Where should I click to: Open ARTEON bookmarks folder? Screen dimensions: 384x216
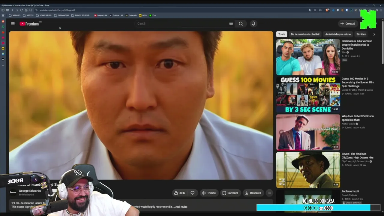point(28,15)
